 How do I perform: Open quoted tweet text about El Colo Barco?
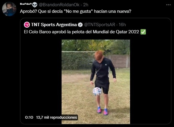[x=81, y=32]
